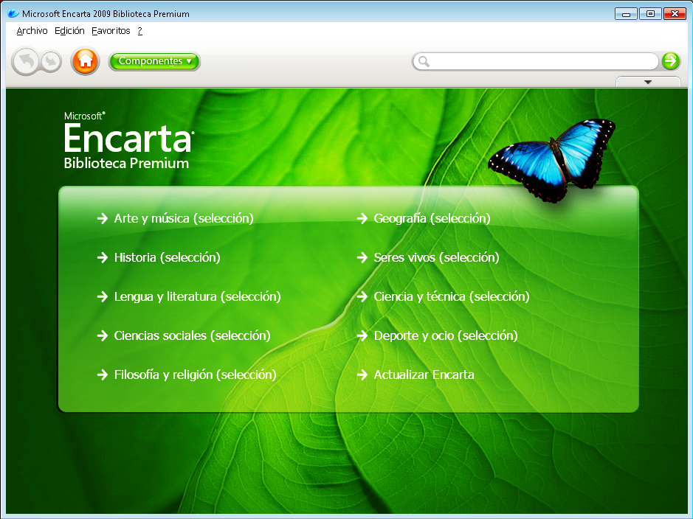
Task: Click the magnifying glass search icon
Action: tap(424, 61)
